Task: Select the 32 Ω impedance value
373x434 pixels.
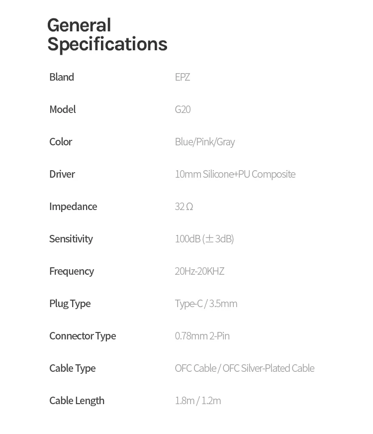Action: (184, 207)
